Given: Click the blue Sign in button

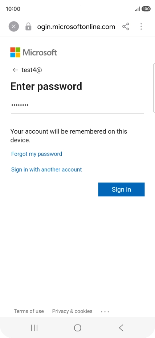Looking at the screenshot, I should point(121,189).
